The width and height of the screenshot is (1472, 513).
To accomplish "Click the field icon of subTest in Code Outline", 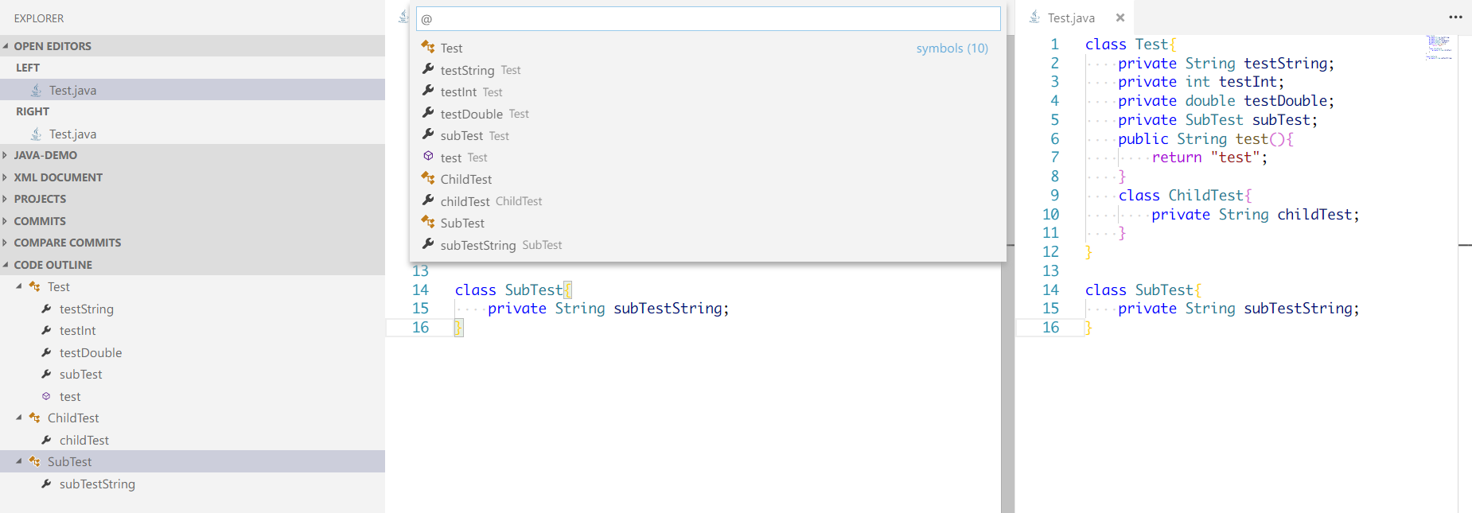I will pyautogui.click(x=46, y=374).
